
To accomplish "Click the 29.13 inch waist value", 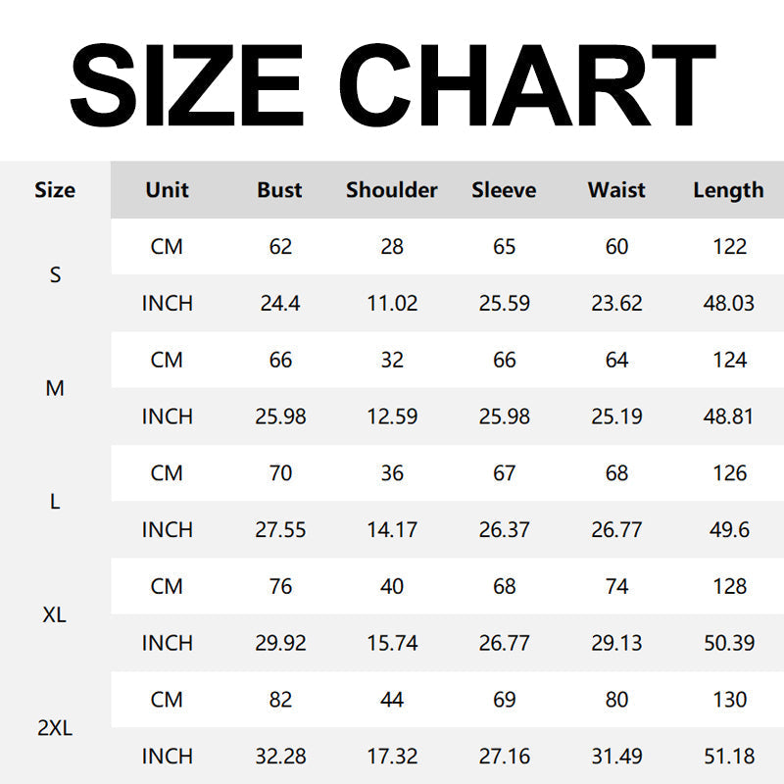I will pyautogui.click(x=616, y=643).
